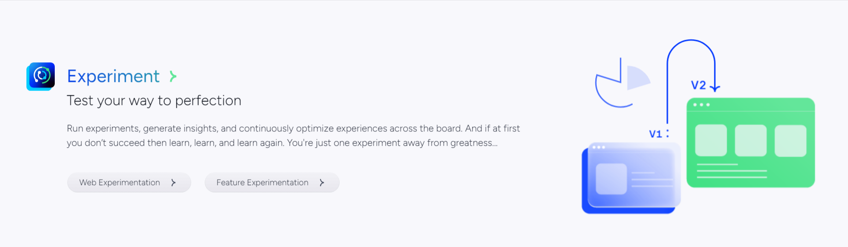The image size is (848, 247).
Task: Click the arrowhead pointing down beside V2
Action: [x=715, y=88]
